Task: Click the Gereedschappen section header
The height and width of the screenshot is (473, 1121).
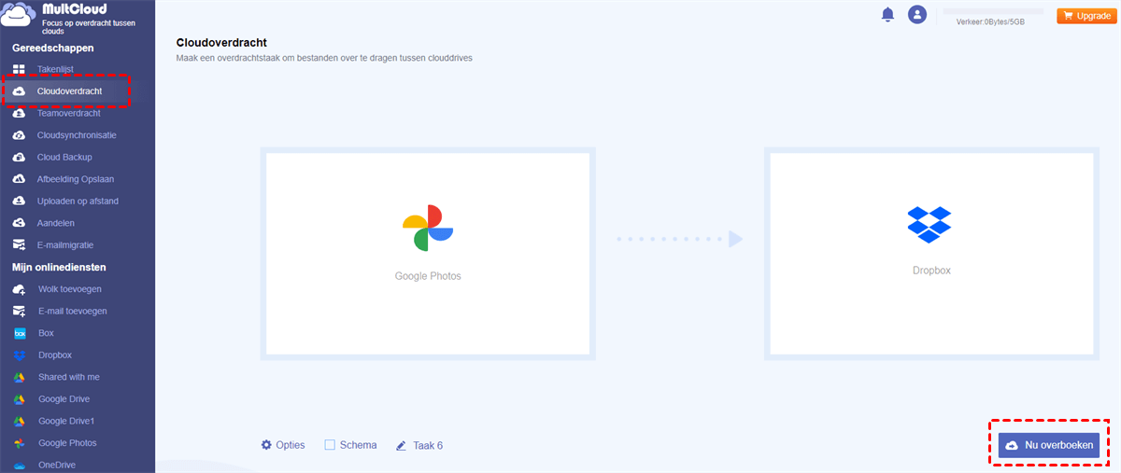Action: [x=52, y=48]
